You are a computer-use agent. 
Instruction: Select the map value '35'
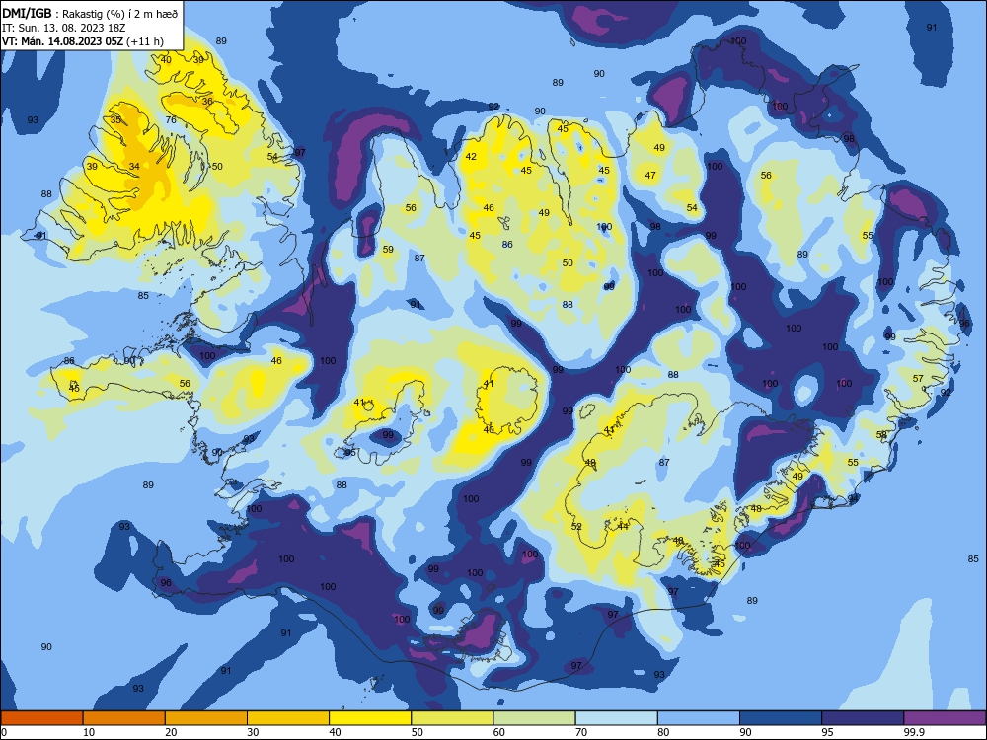(115, 119)
